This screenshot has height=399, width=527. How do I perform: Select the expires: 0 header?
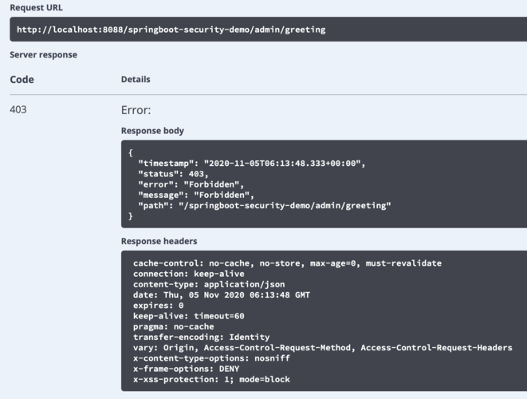[159, 306]
